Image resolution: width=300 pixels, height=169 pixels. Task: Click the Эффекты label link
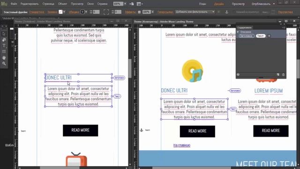click(x=130, y=12)
